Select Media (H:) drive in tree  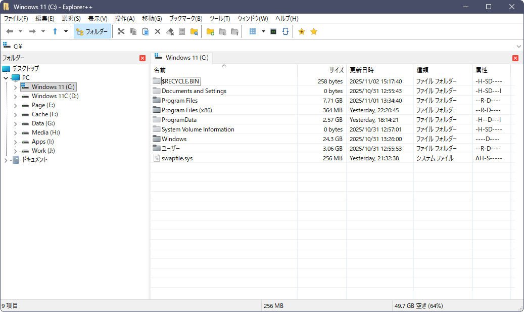46,132
